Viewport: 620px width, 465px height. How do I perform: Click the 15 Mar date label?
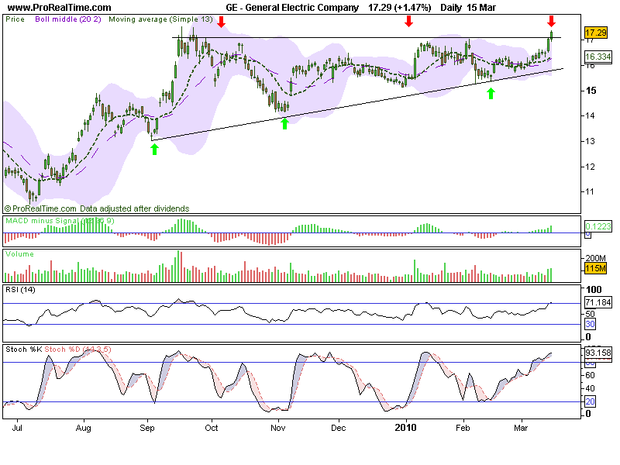[481, 8]
